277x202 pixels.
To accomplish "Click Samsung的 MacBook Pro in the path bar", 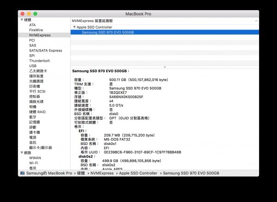I will pos(49,173).
